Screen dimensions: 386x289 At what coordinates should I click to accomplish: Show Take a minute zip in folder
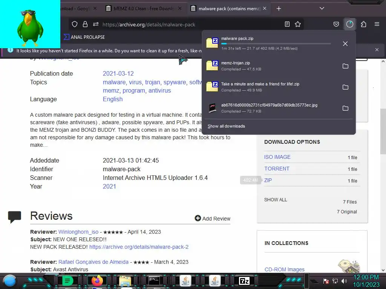click(x=345, y=87)
